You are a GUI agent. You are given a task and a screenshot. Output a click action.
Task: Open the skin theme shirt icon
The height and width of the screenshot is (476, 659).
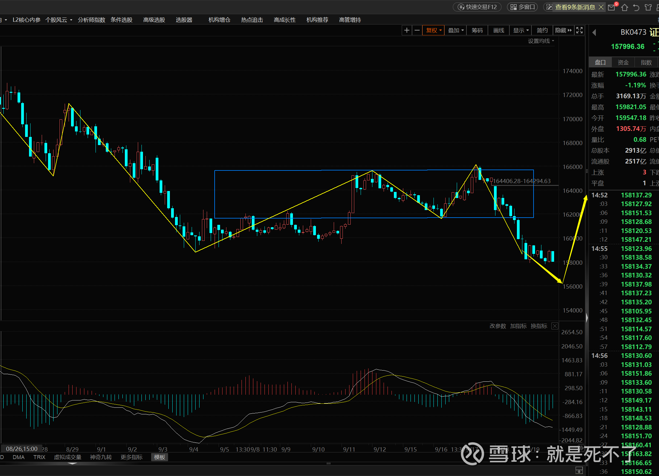pyautogui.click(x=648, y=7)
